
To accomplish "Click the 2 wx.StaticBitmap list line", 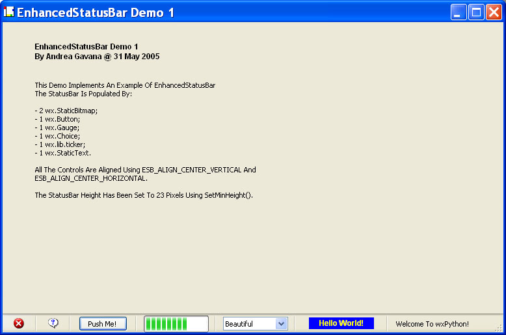I will tap(66, 111).
